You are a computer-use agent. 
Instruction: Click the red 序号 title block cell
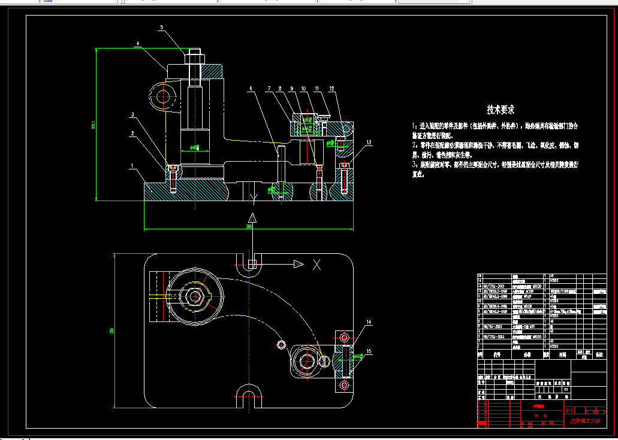click(x=569, y=410)
